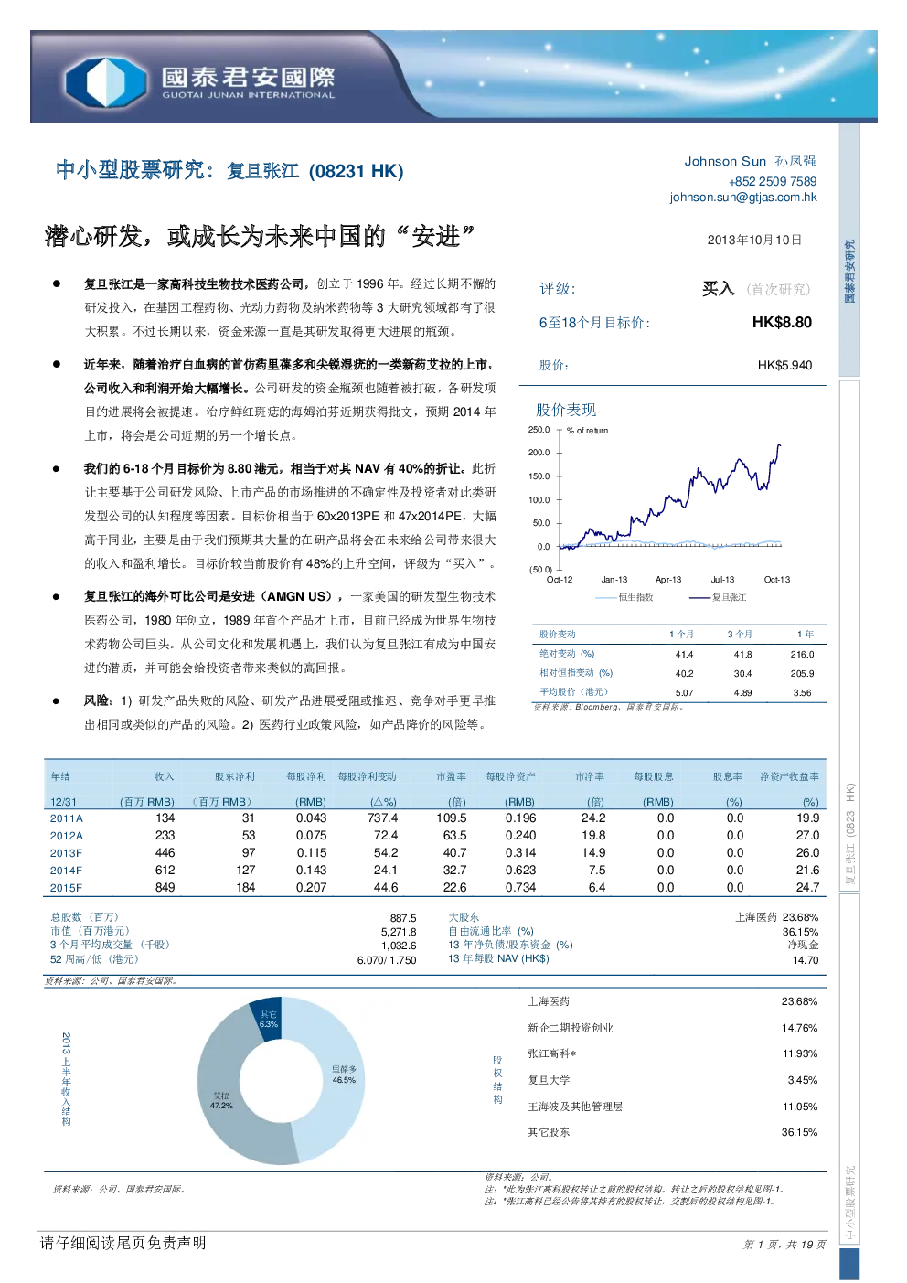The height and width of the screenshot is (1283, 907).
Task: Click the 艾拉 47.2% pie chart segment
Action: (221, 1100)
